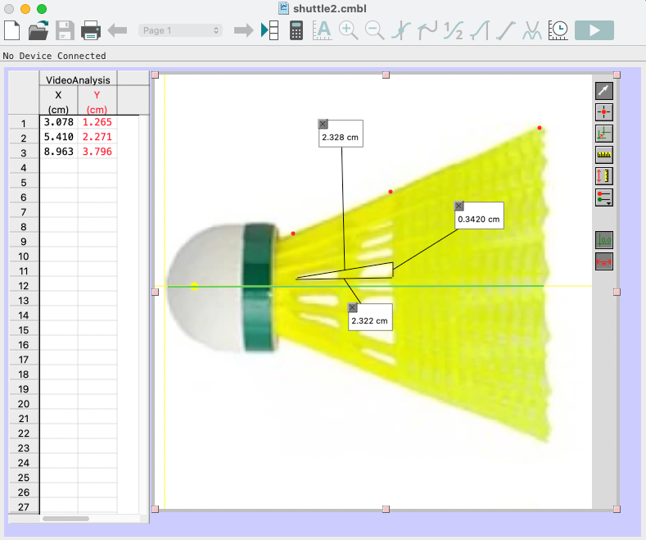
Task: Click cell value 3.078
Action: coord(58,122)
